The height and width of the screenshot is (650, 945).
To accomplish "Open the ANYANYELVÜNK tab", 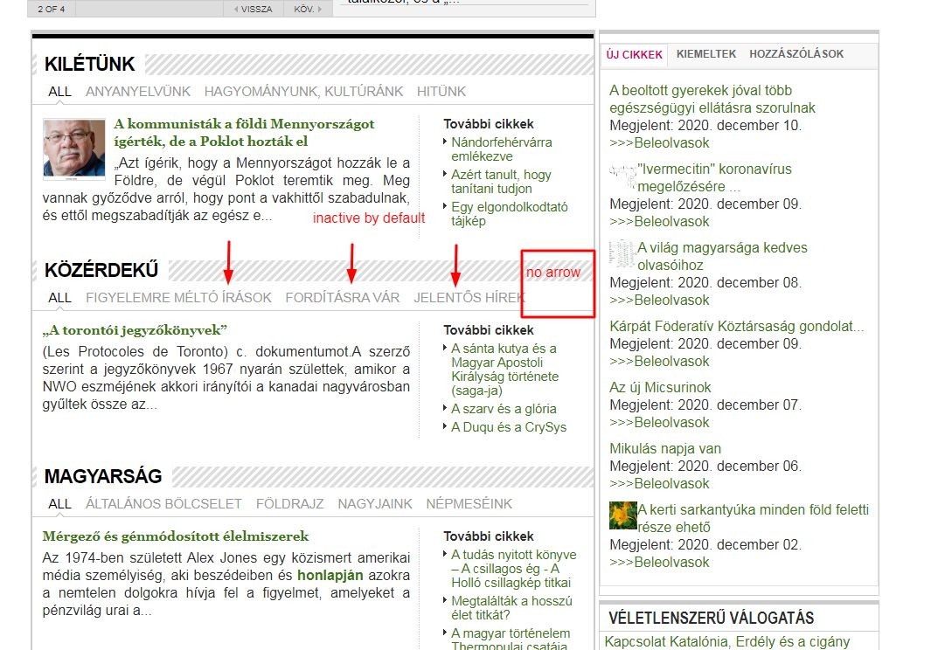I will pyautogui.click(x=138, y=92).
